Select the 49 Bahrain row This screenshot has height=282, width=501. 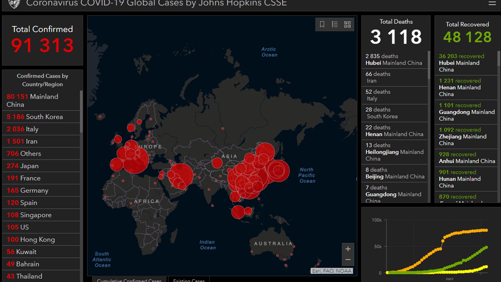tap(41, 264)
